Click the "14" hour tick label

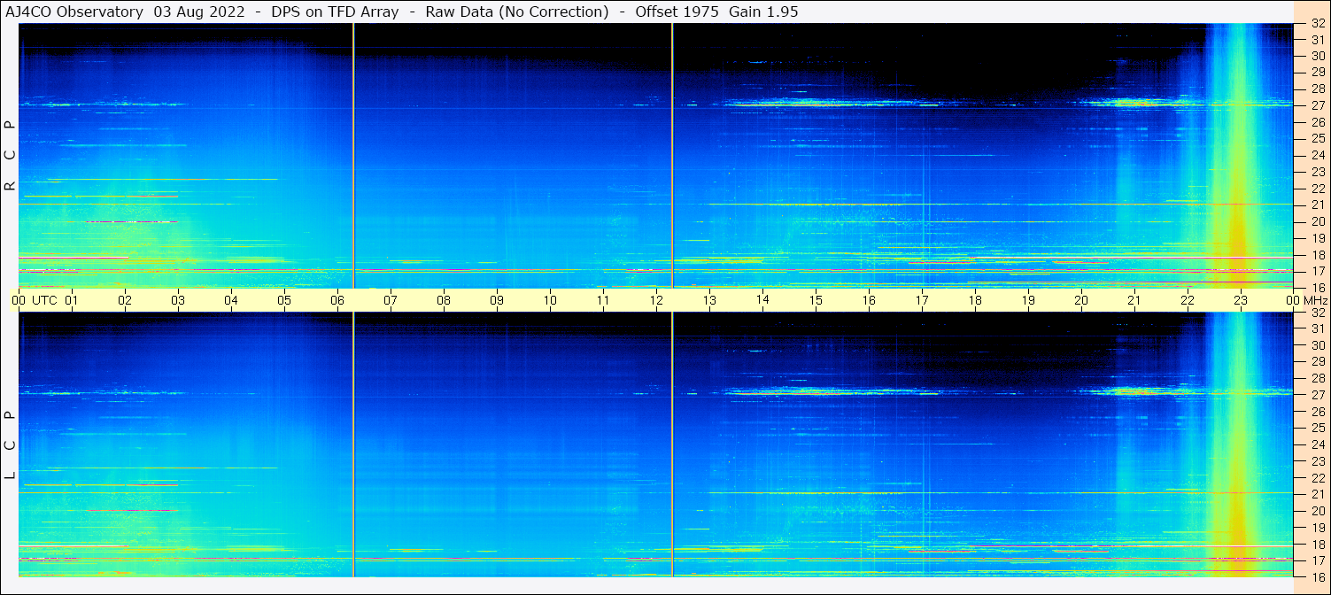762,300
